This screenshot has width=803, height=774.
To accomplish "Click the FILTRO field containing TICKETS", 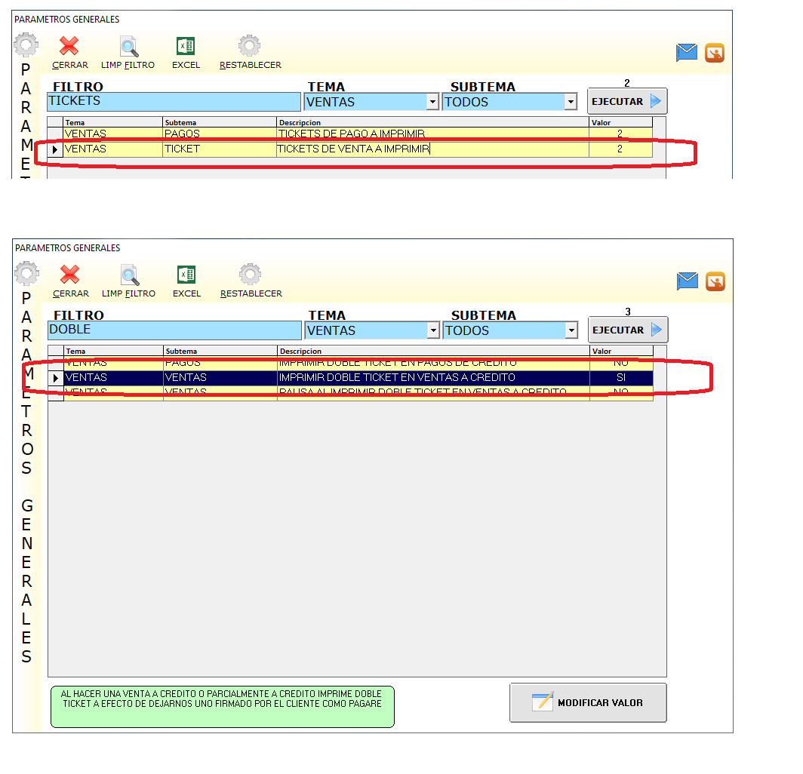I will coord(174,102).
